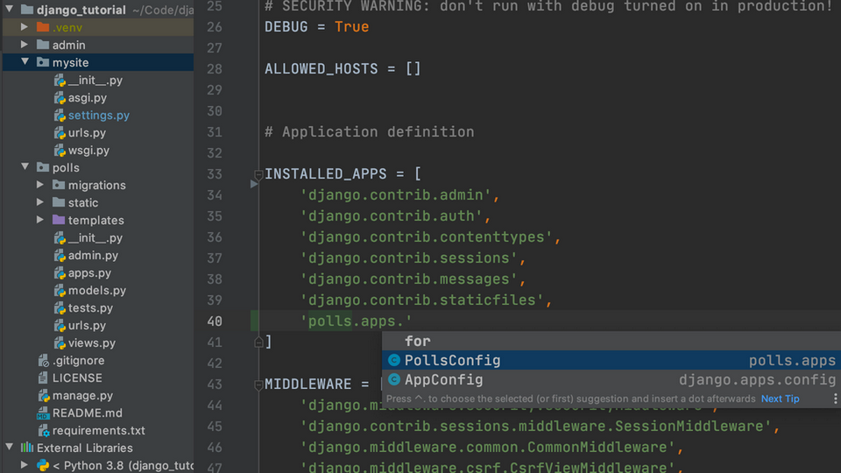Viewport: 841px width, 473px height.
Task: Expand the admin folder arrow
Action: pyautogui.click(x=25, y=46)
